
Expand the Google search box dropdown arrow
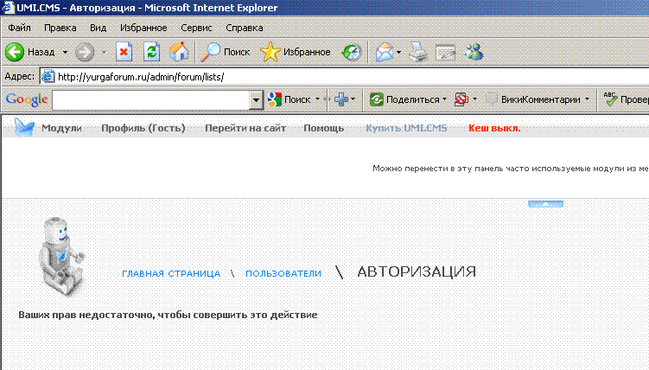(256, 99)
